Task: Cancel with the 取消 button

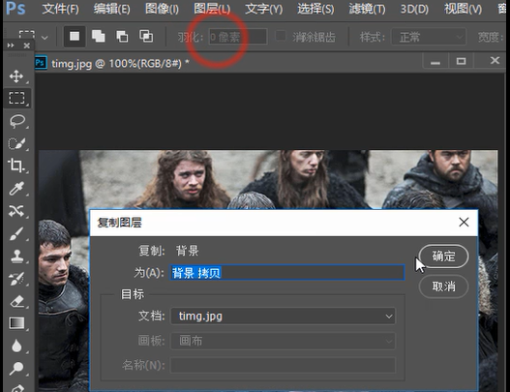Action: click(443, 286)
